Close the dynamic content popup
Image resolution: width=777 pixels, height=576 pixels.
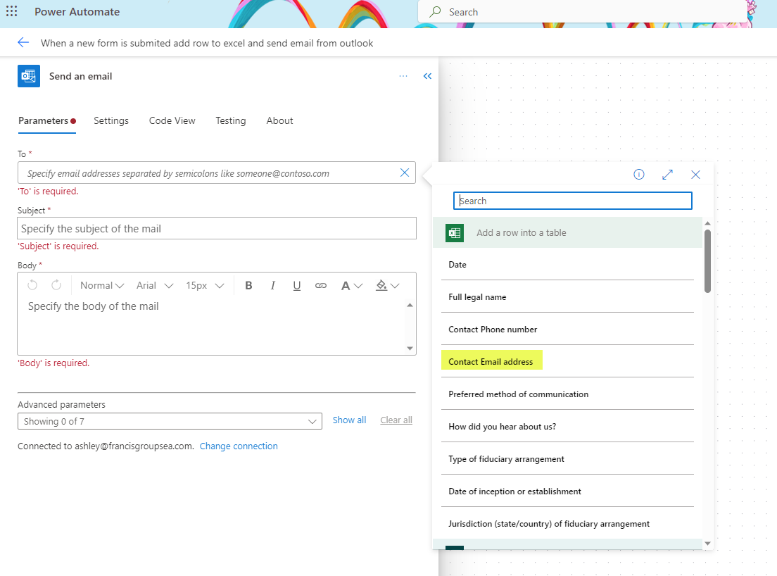(696, 175)
